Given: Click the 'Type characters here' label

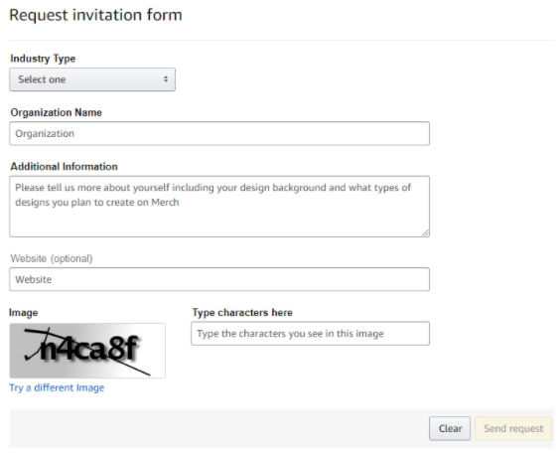Looking at the screenshot, I should tap(242, 313).
